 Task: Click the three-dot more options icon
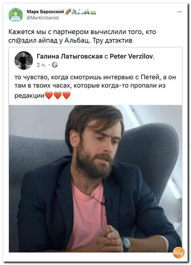tap(179, 12)
